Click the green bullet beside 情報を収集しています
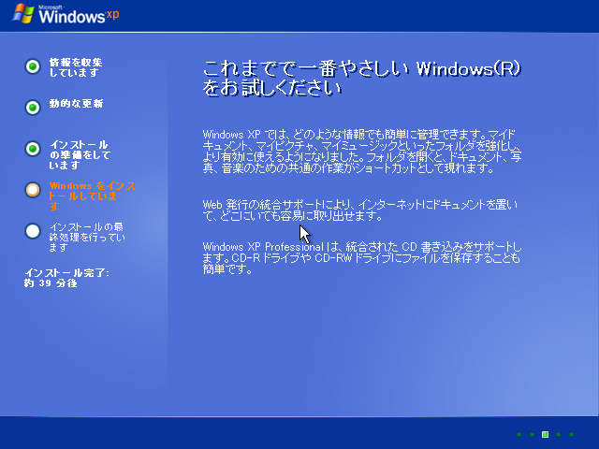Image resolution: width=599 pixels, height=449 pixels. pyautogui.click(x=33, y=66)
